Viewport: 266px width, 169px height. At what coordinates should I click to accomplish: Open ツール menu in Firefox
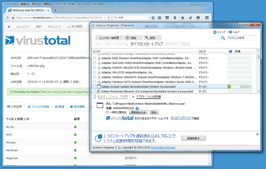83,4
